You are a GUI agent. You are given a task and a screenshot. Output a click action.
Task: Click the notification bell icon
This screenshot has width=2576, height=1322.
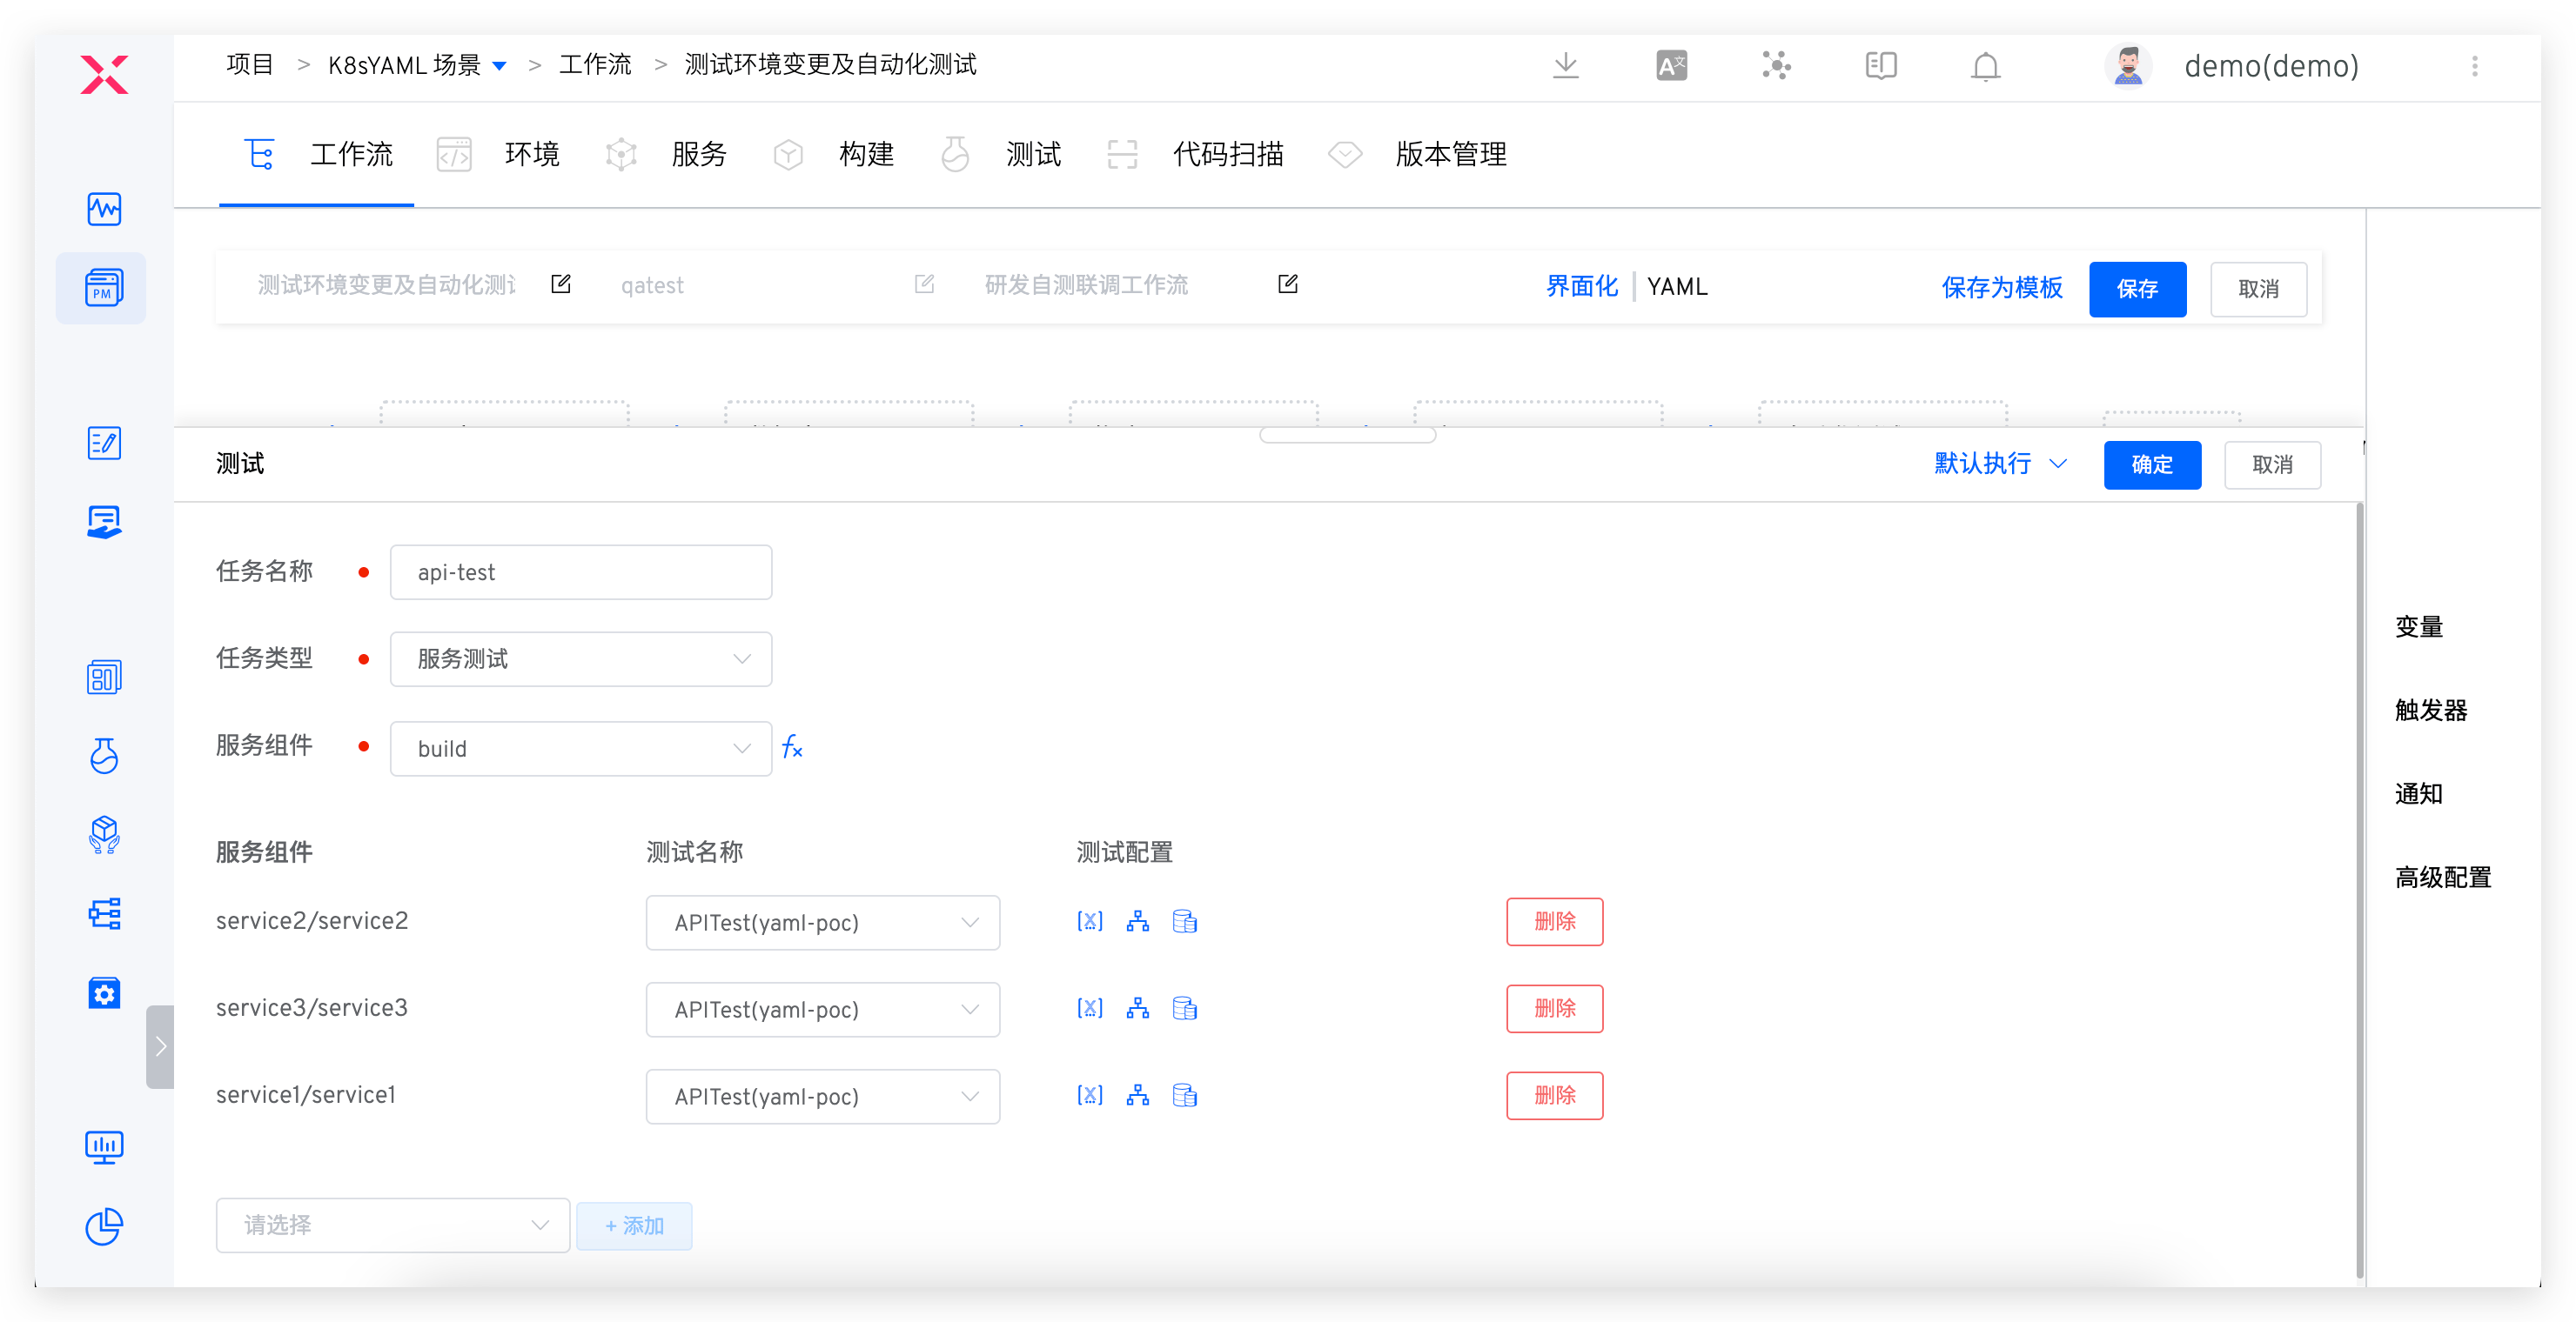click(1985, 66)
